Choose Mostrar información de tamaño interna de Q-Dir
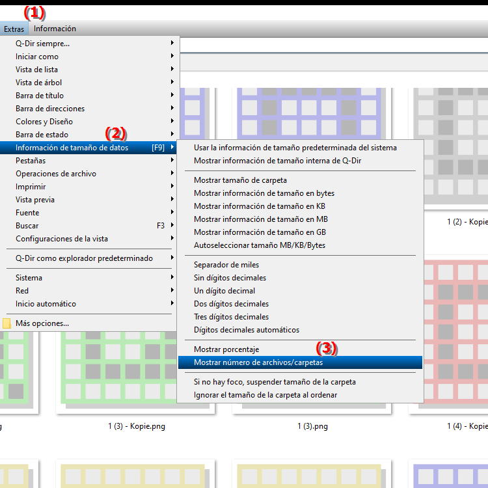The image size is (488, 488). point(300,161)
